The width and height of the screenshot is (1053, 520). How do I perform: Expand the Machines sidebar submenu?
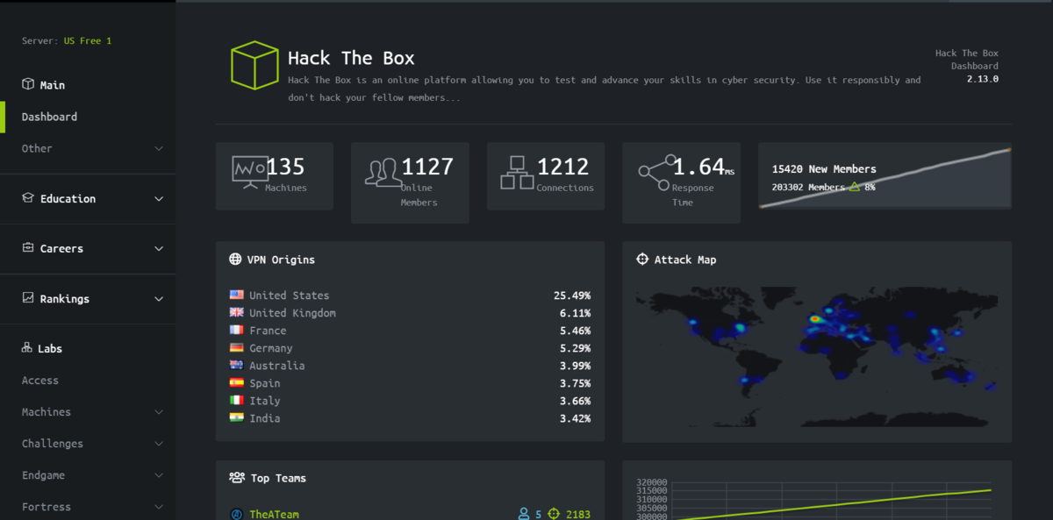[159, 412]
